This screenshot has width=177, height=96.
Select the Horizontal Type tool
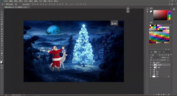[2, 46]
